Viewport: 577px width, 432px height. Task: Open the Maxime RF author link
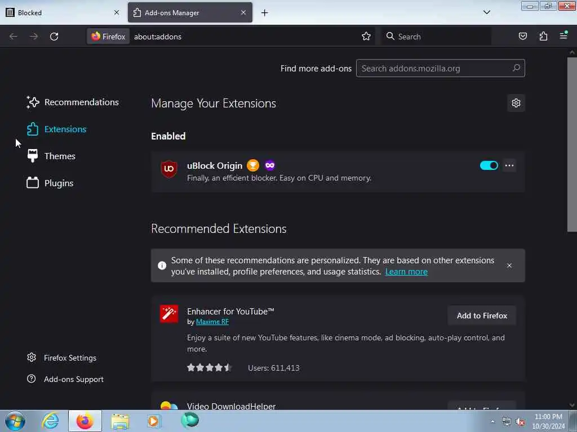click(212, 322)
